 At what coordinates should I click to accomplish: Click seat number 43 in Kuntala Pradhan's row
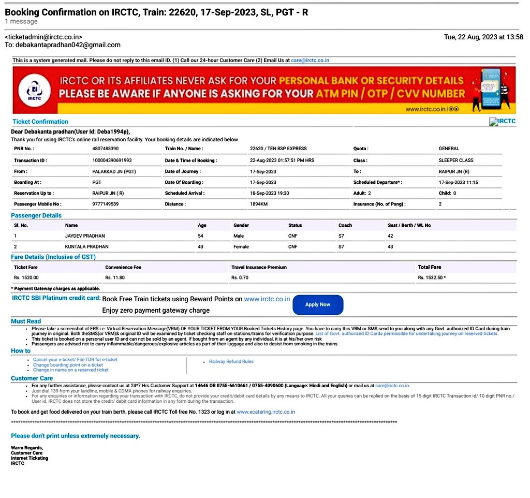coord(390,247)
